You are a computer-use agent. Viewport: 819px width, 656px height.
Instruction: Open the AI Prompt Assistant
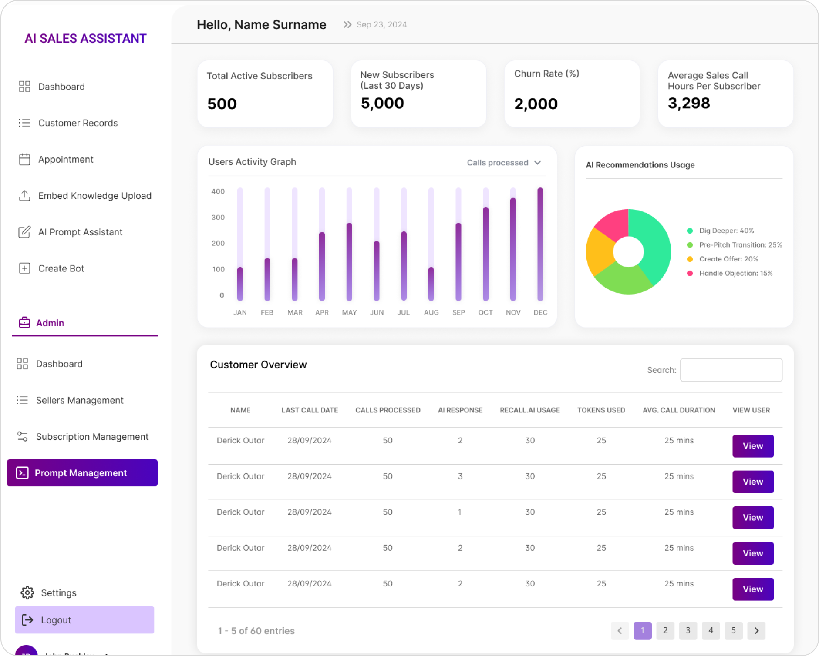coord(80,232)
